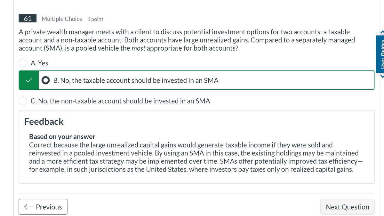The height and width of the screenshot is (216, 384).
Task: Click the feedback explanation paragraph
Action: 194,157
